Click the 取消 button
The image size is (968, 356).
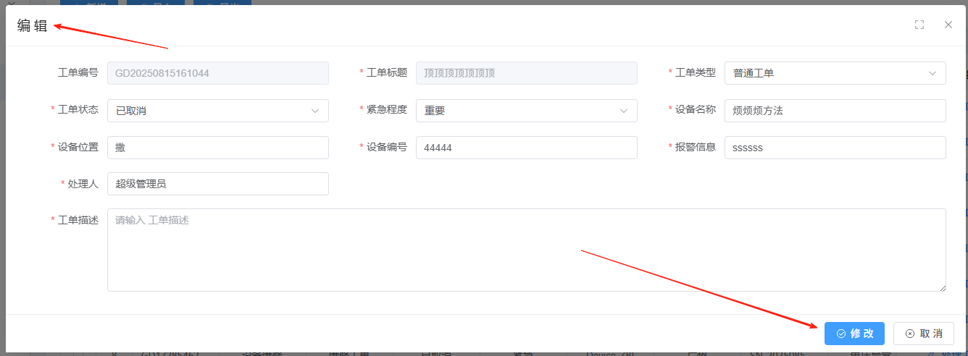(x=923, y=334)
